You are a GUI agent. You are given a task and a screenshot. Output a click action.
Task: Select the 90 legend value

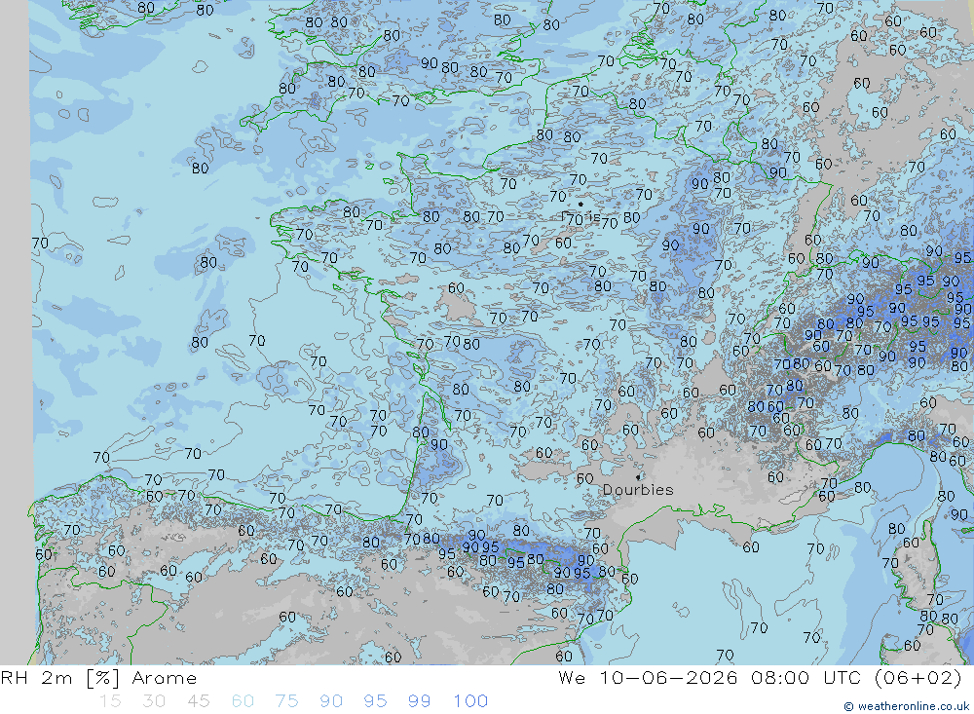(331, 701)
